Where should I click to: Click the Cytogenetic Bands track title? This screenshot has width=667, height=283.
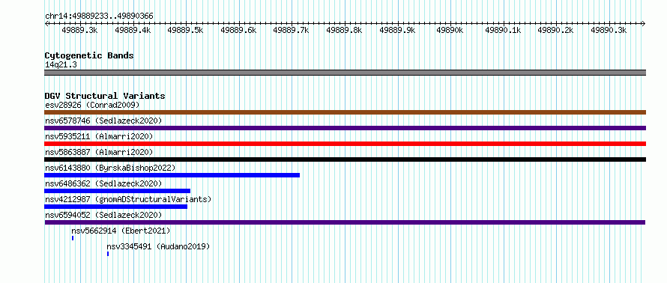tap(89, 55)
